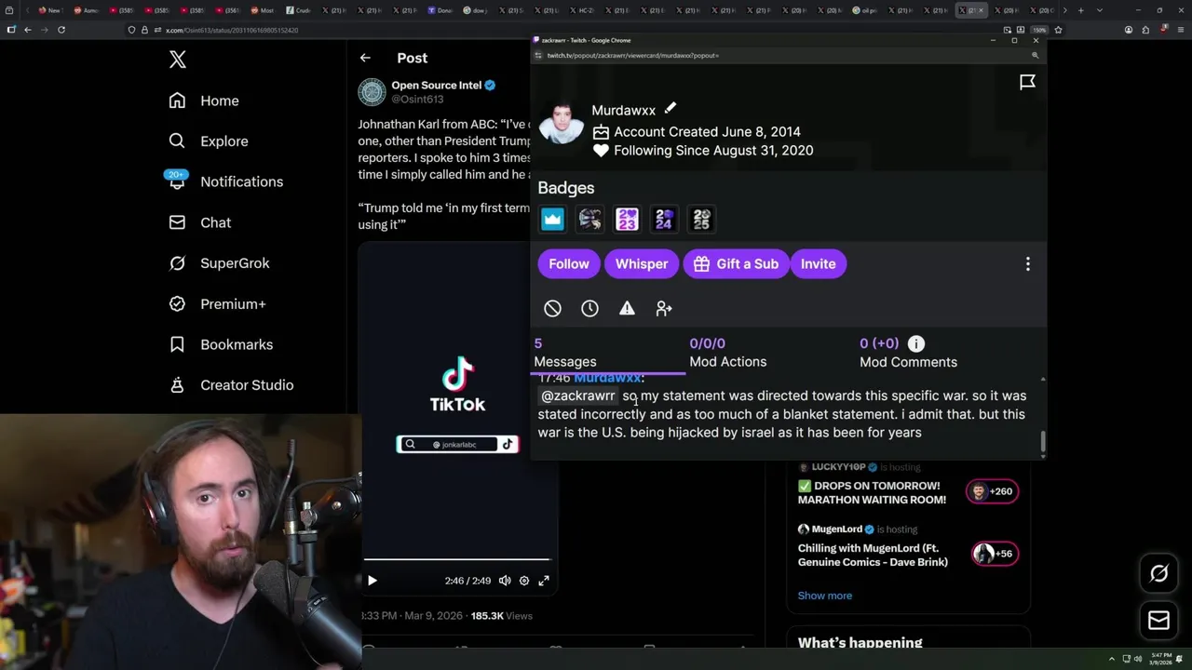Viewport: 1192px width, 670px height.
Task: Click the crown Prime badge
Action: (x=552, y=220)
